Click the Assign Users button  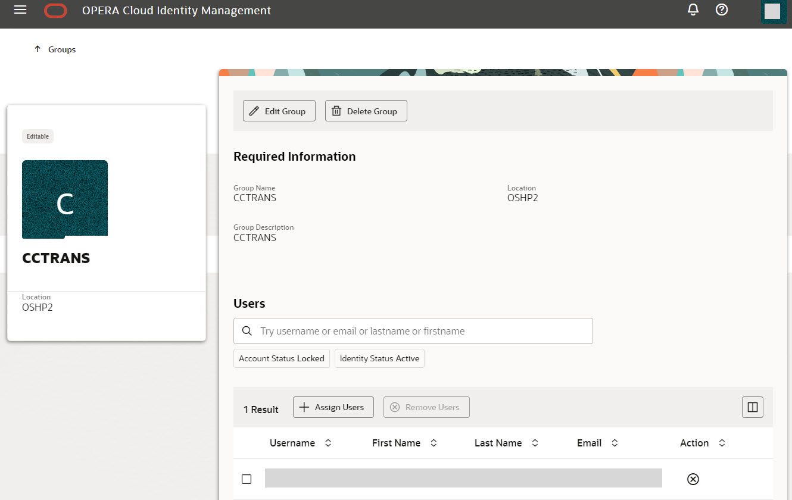[333, 407]
